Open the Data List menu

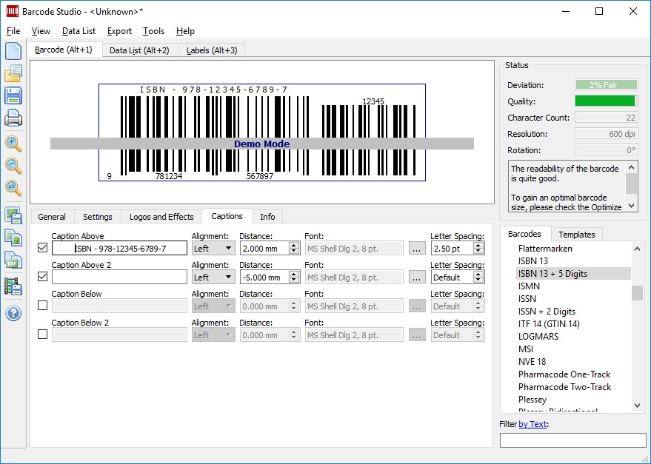point(79,31)
